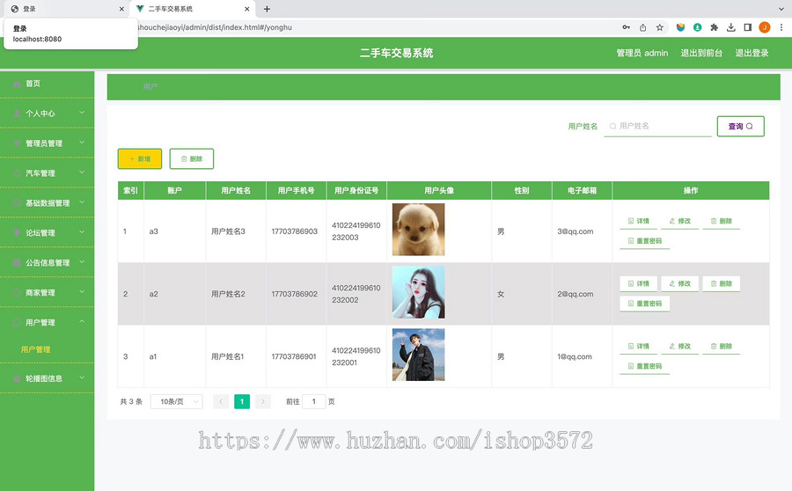Screen dimensions: 792x491
Task: Click the puppy avatar of user a3
Action: [418, 230]
